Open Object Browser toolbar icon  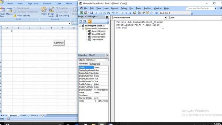click(x=147, y=13)
